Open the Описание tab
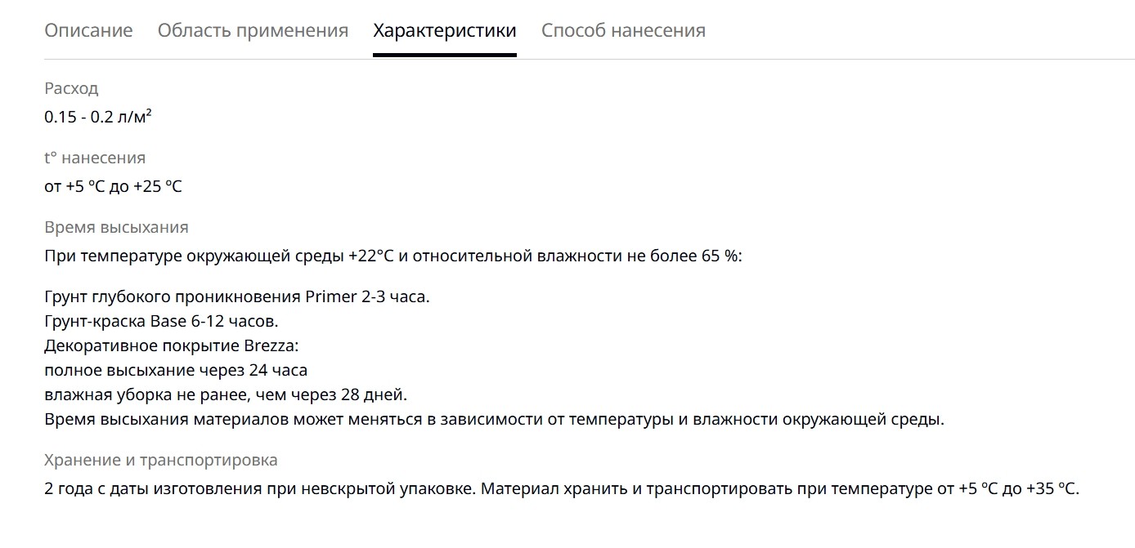1135x548 pixels. (x=88, y=30)
